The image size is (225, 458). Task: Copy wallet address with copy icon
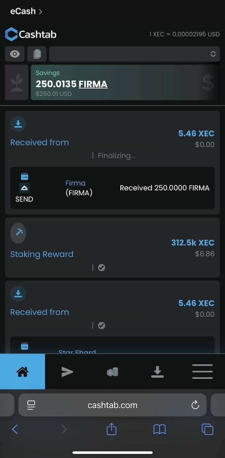tap(37, 54)
